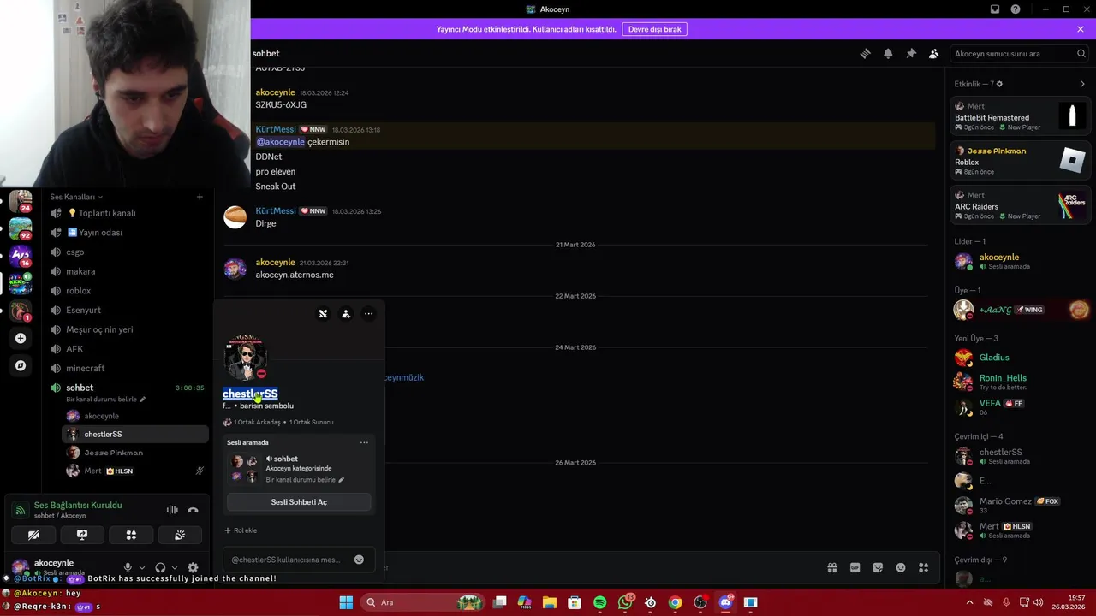Open the Roblox activity card
Screen dimensions: 1096x616
[x=1020, y=161]
